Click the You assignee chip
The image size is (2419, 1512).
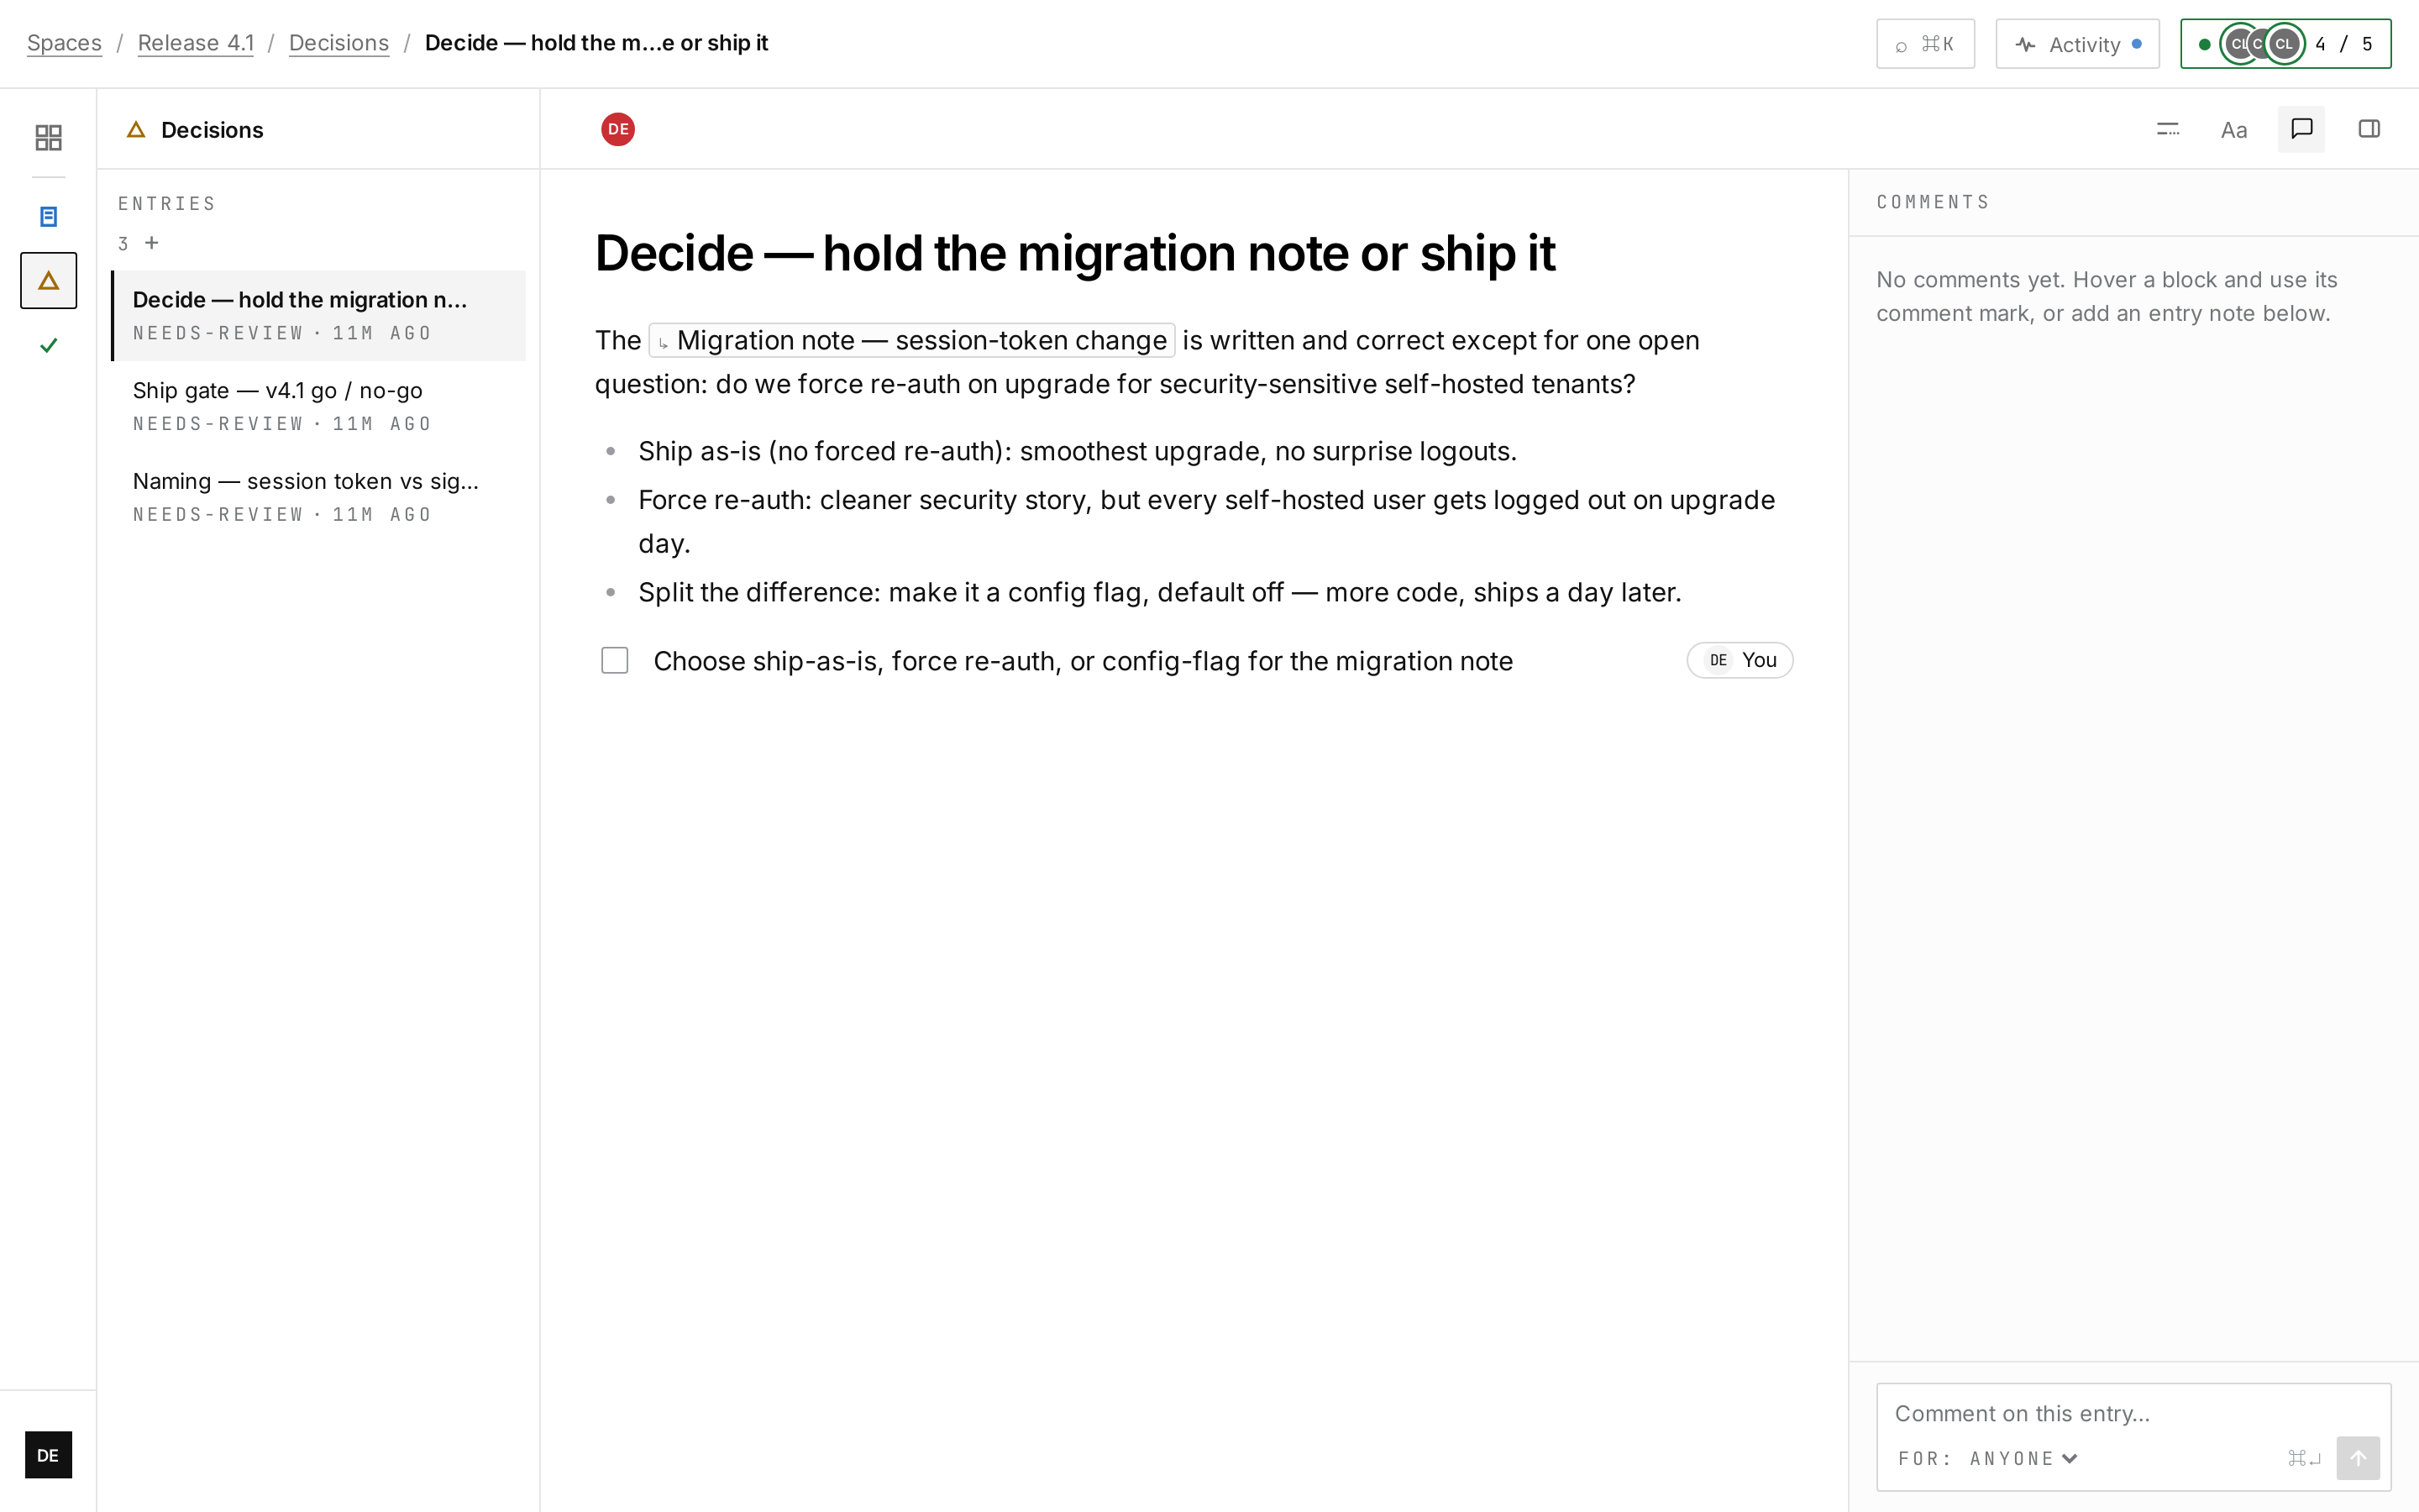[x=1740, y=660]
